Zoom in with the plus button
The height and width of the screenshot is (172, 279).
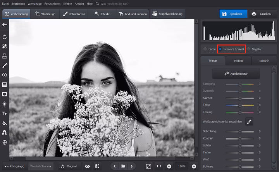(x=194, y=166)
